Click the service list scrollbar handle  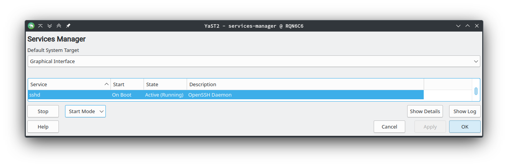tap(476, 91)
